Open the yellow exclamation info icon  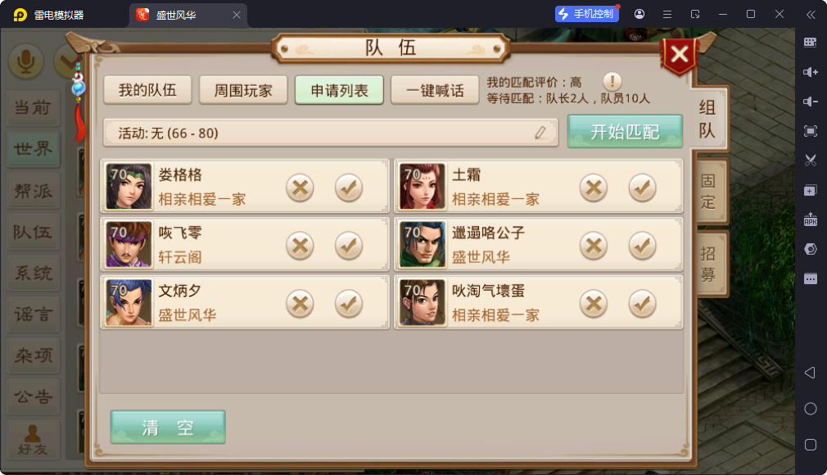click(x=612, y=82)
